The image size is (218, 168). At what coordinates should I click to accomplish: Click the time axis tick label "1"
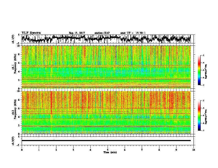(x=39, y=150)
